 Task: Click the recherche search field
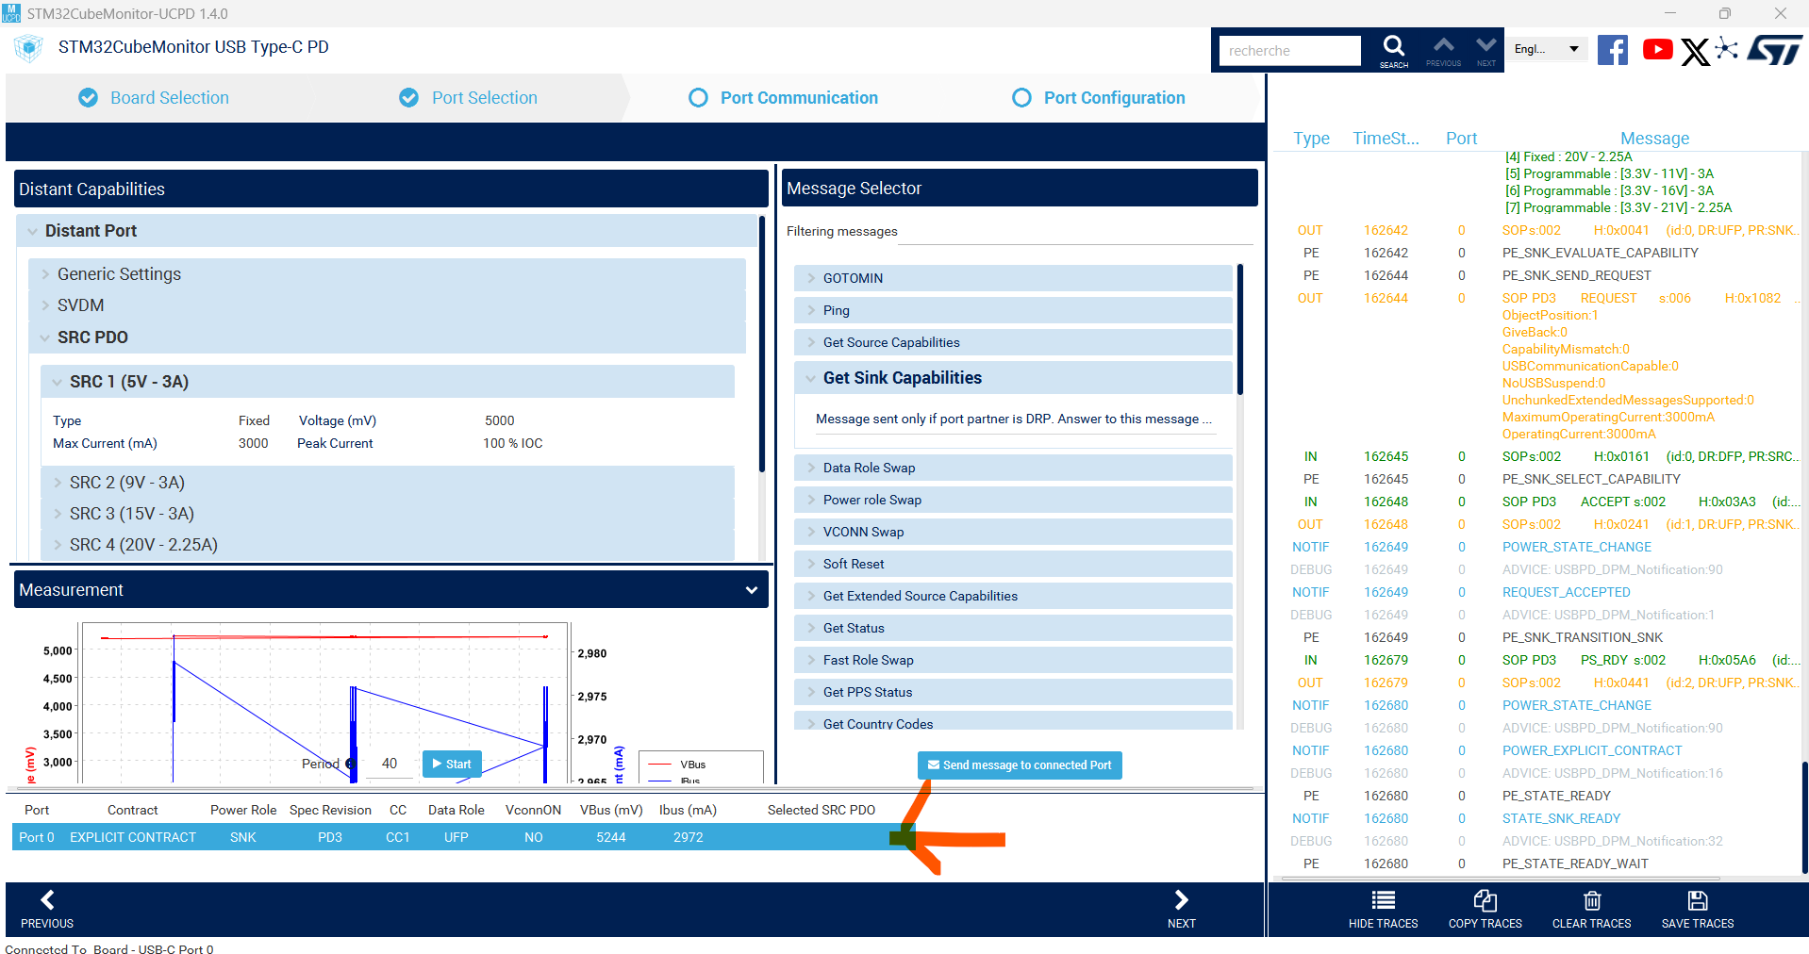(x=1288, y=50)
